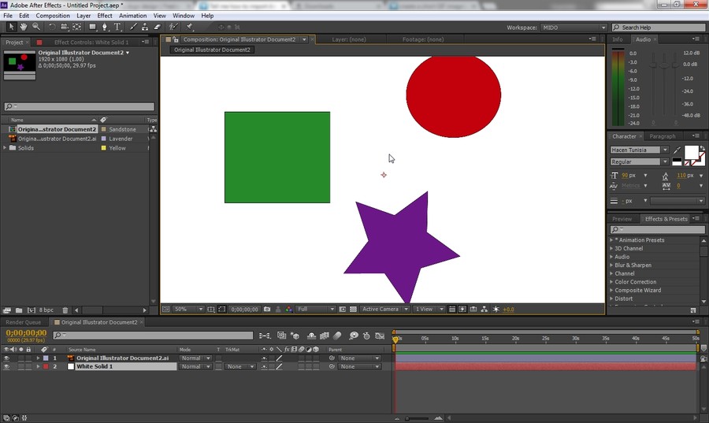This screenshot has width=709, height=423.
Task: Click the 8 bpc color depth button
Action: (46, 310)
